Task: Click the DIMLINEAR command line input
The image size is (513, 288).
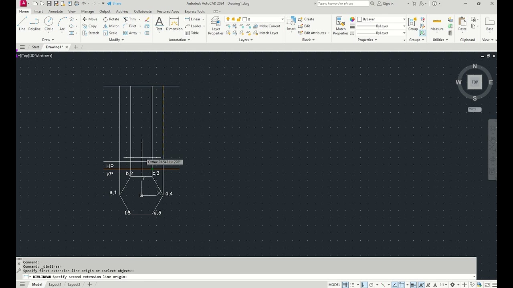Action: [248, 277]
